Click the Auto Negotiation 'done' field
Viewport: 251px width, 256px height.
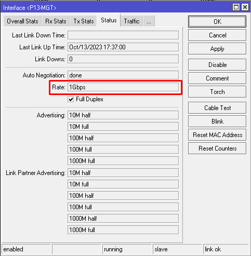(x=123, y=75)
